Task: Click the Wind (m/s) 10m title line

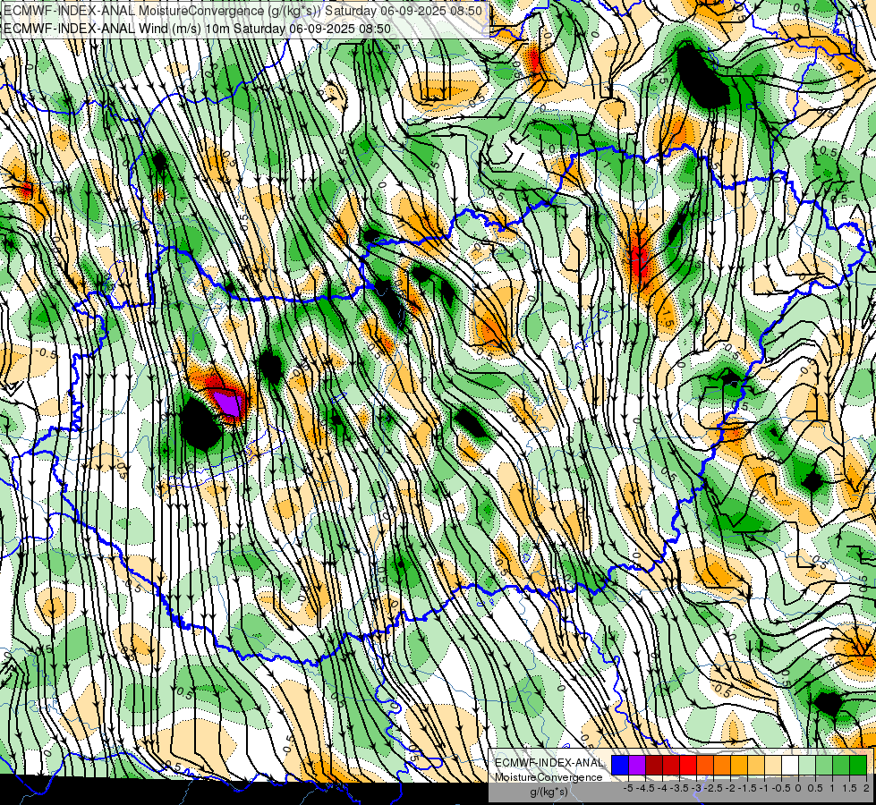Action: (197, 29)
